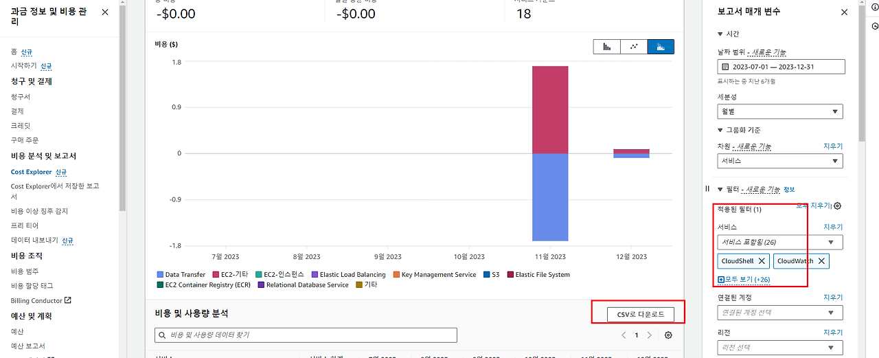Switch chart to bar graph view
The height and width of the screenshot is (358, 879).
click(607, 47)
